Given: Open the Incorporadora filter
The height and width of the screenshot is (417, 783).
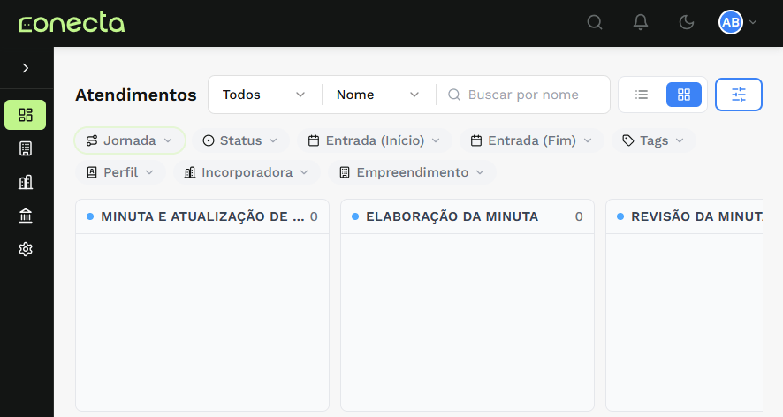Looking at the screenshot, I should (247, 172).
